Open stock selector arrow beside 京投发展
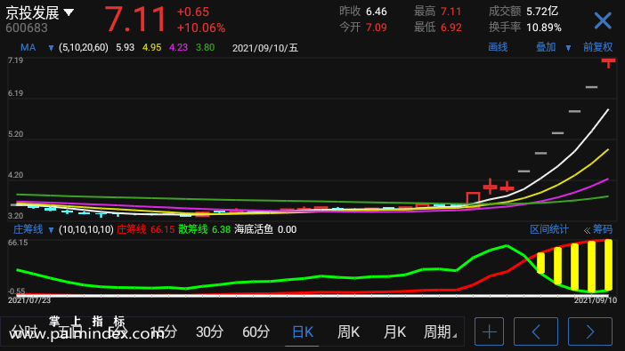Image resolution: width=625 pixels, height=351 pixels. (x=69, y=12)
